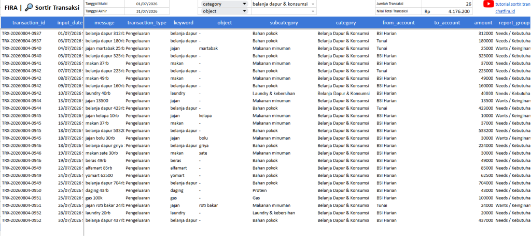Open the 'tutorial sortir tran' link
This screenshot has height=240, width=531.
513,4
